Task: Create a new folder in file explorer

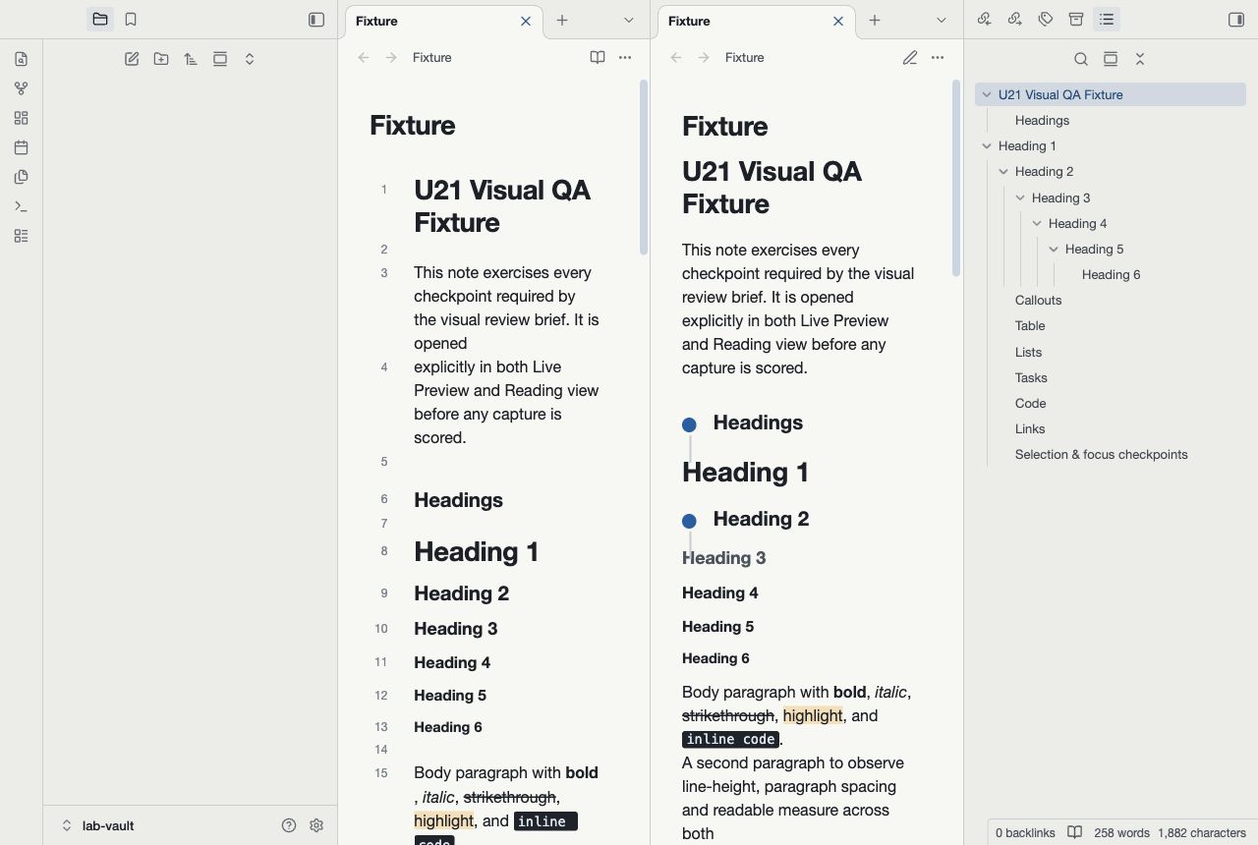Action: 161,59
